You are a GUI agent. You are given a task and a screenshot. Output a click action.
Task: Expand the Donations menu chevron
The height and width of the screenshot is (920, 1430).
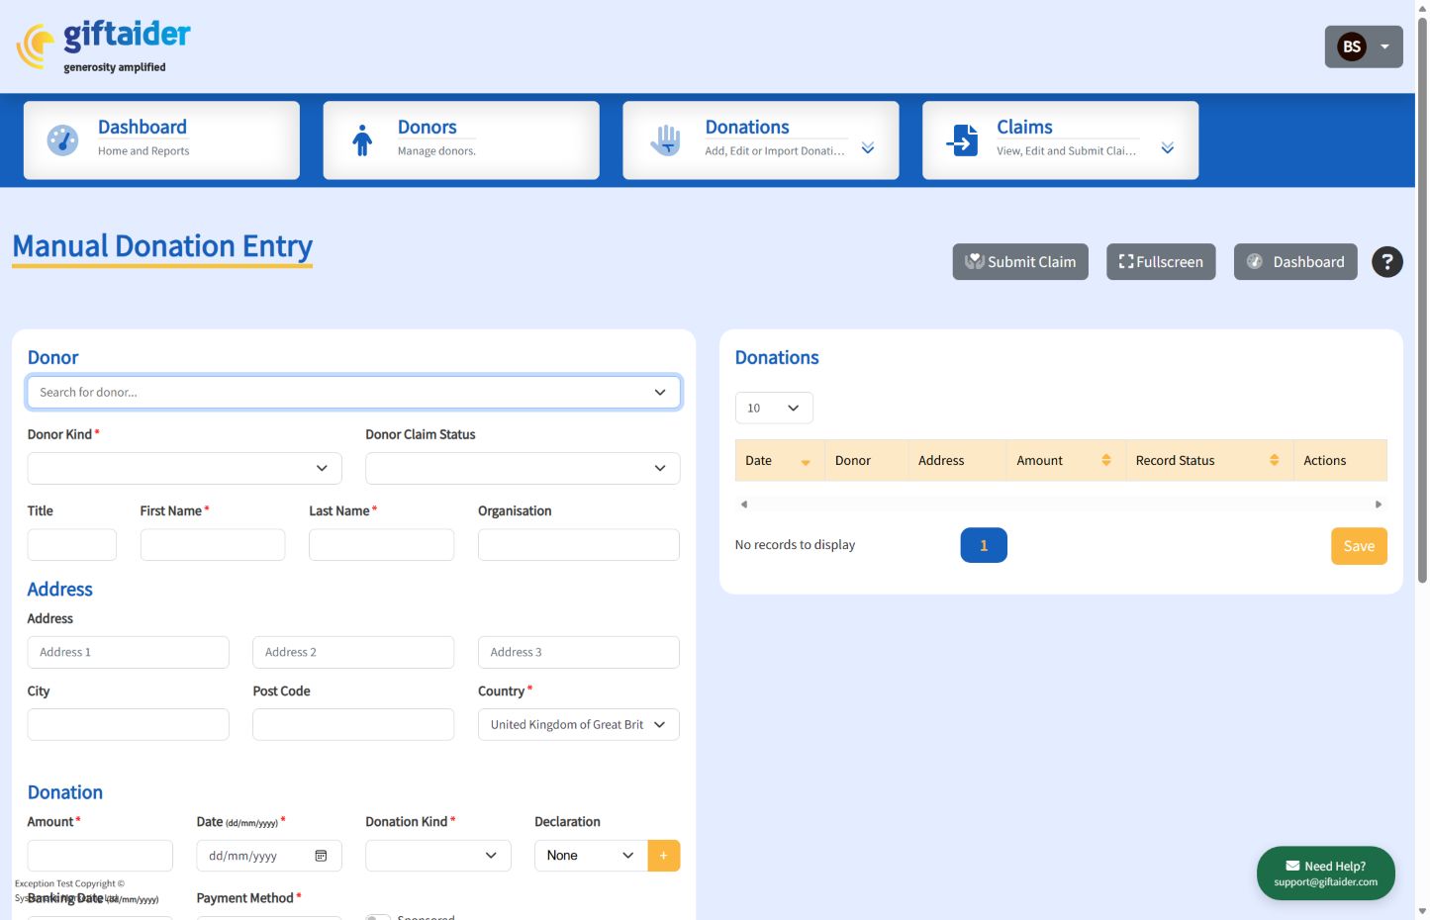pos(868,148)
